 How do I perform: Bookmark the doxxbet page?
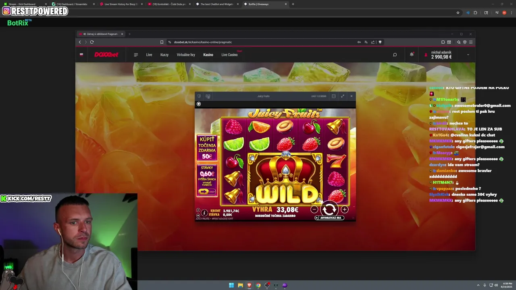click(x=162, y=42)
